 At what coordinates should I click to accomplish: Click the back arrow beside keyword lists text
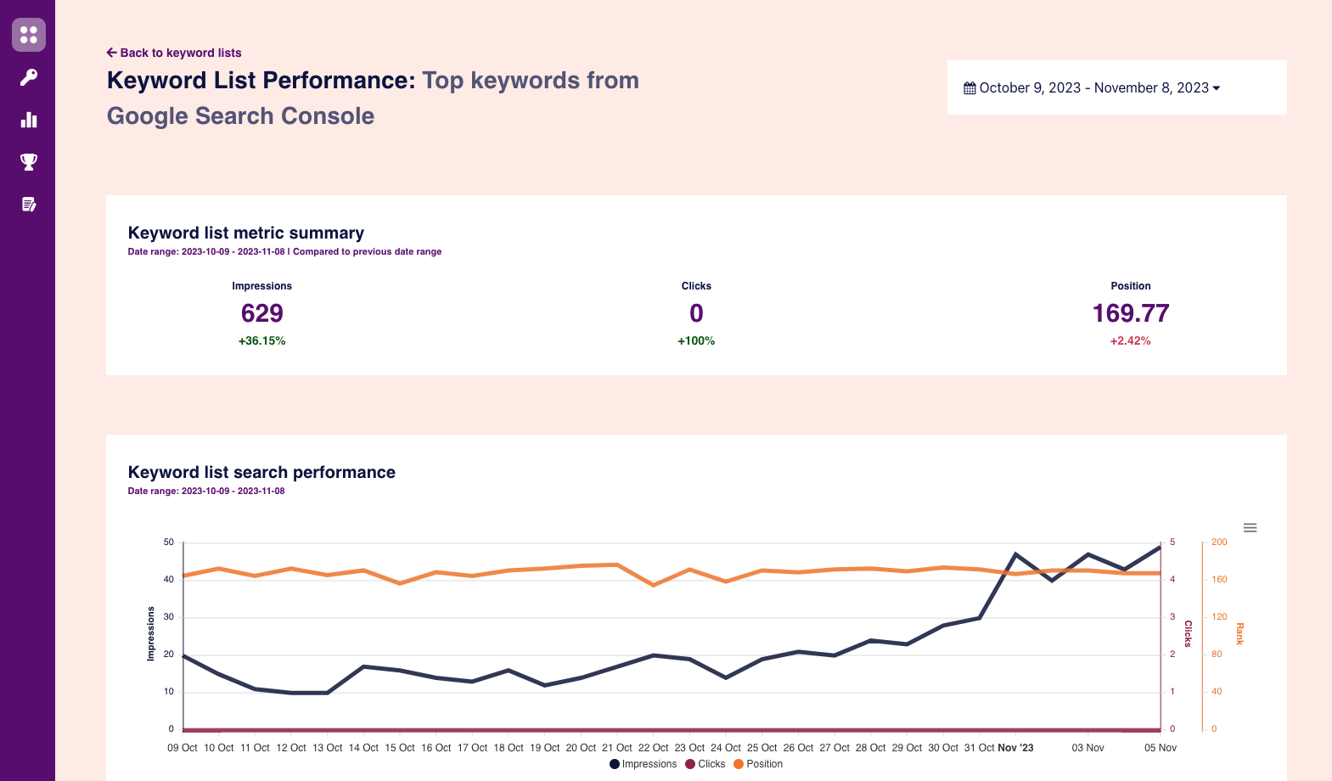[x=111, y=53]
